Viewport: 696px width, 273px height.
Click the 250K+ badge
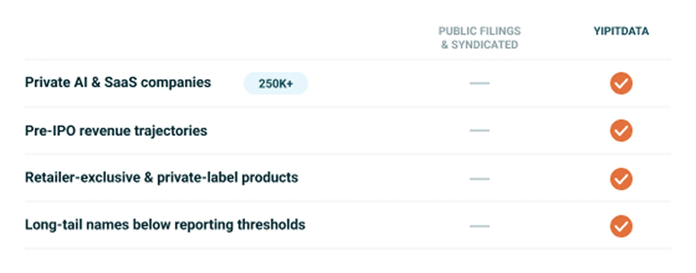click(x=276, y=84)
